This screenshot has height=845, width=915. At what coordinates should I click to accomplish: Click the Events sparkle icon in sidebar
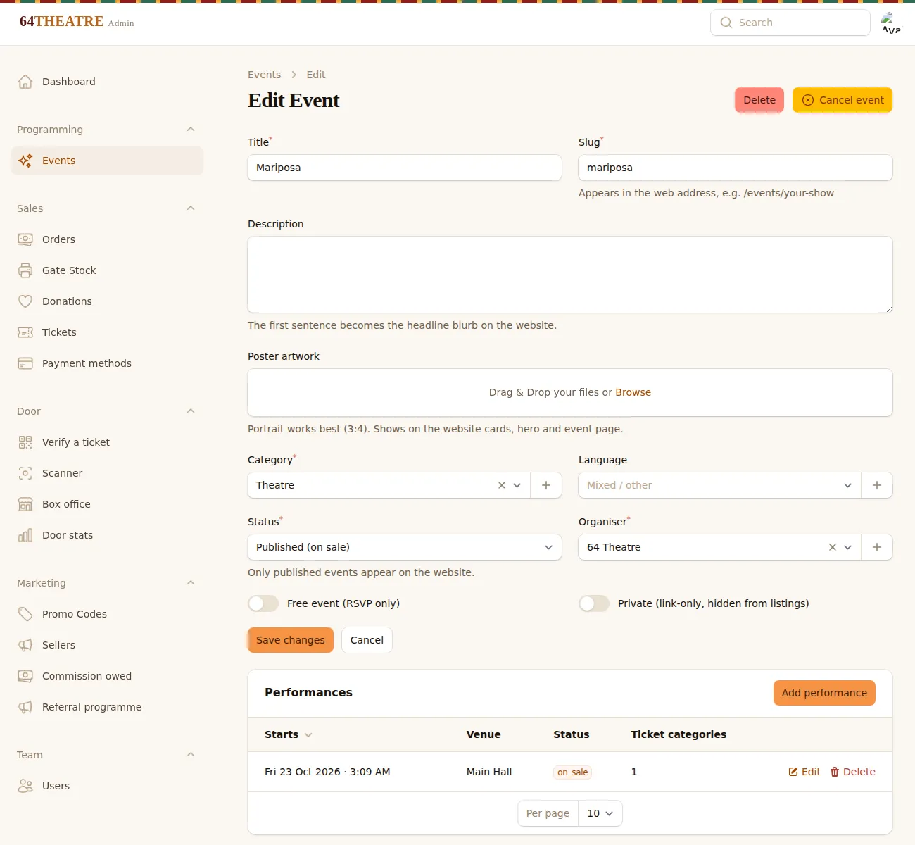tap(25, 161)
